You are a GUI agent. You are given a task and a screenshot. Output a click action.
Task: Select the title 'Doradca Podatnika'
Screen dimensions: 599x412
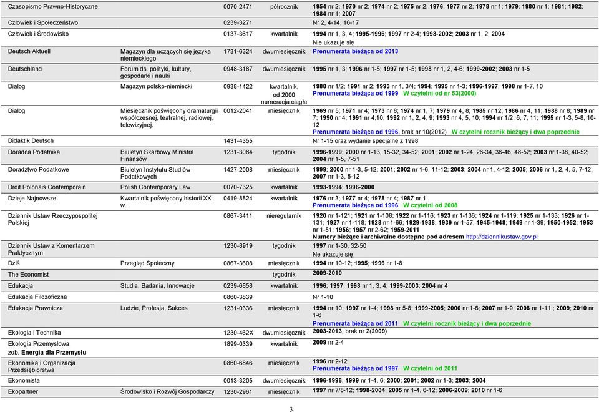tap(34, 152)
